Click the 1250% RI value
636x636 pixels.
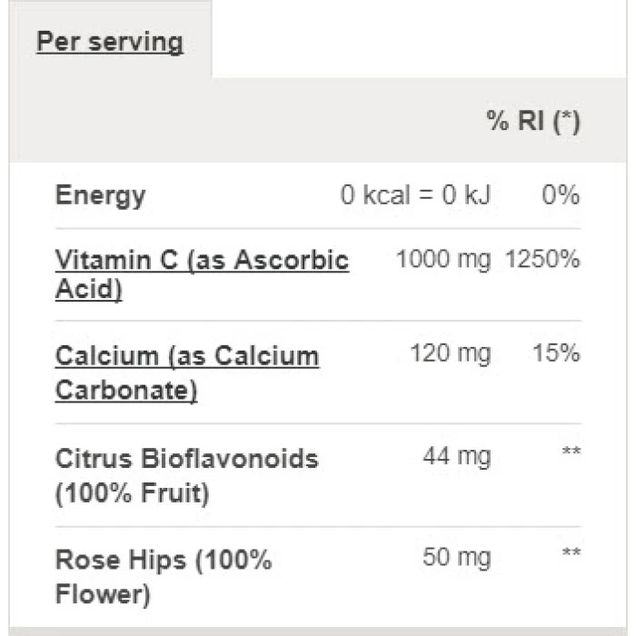click(542, 260)
